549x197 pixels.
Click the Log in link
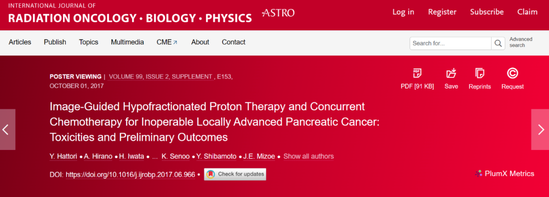click(x=403, y=12)
